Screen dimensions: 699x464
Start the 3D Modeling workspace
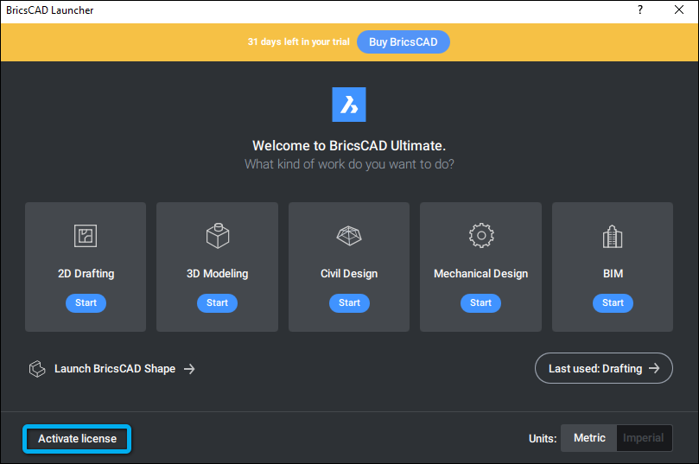tap(217, 303)
